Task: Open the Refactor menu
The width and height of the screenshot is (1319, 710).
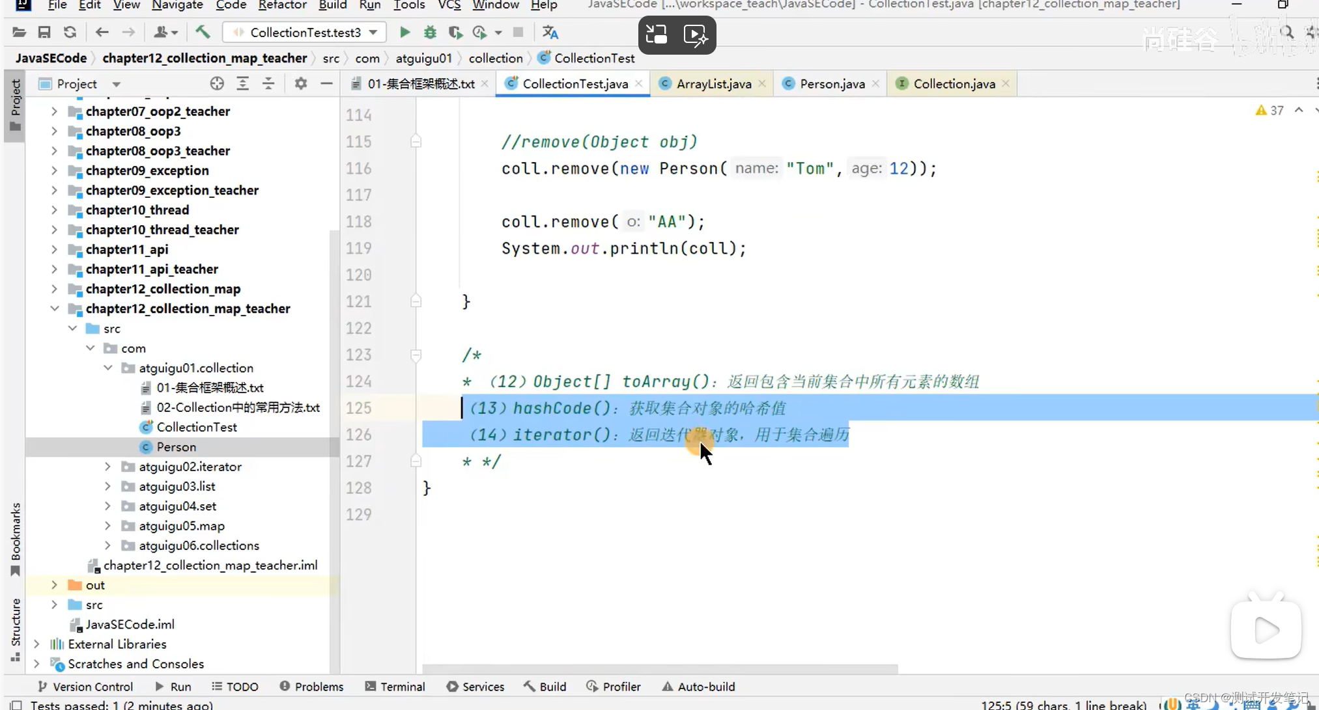Action: pos(283,5)
